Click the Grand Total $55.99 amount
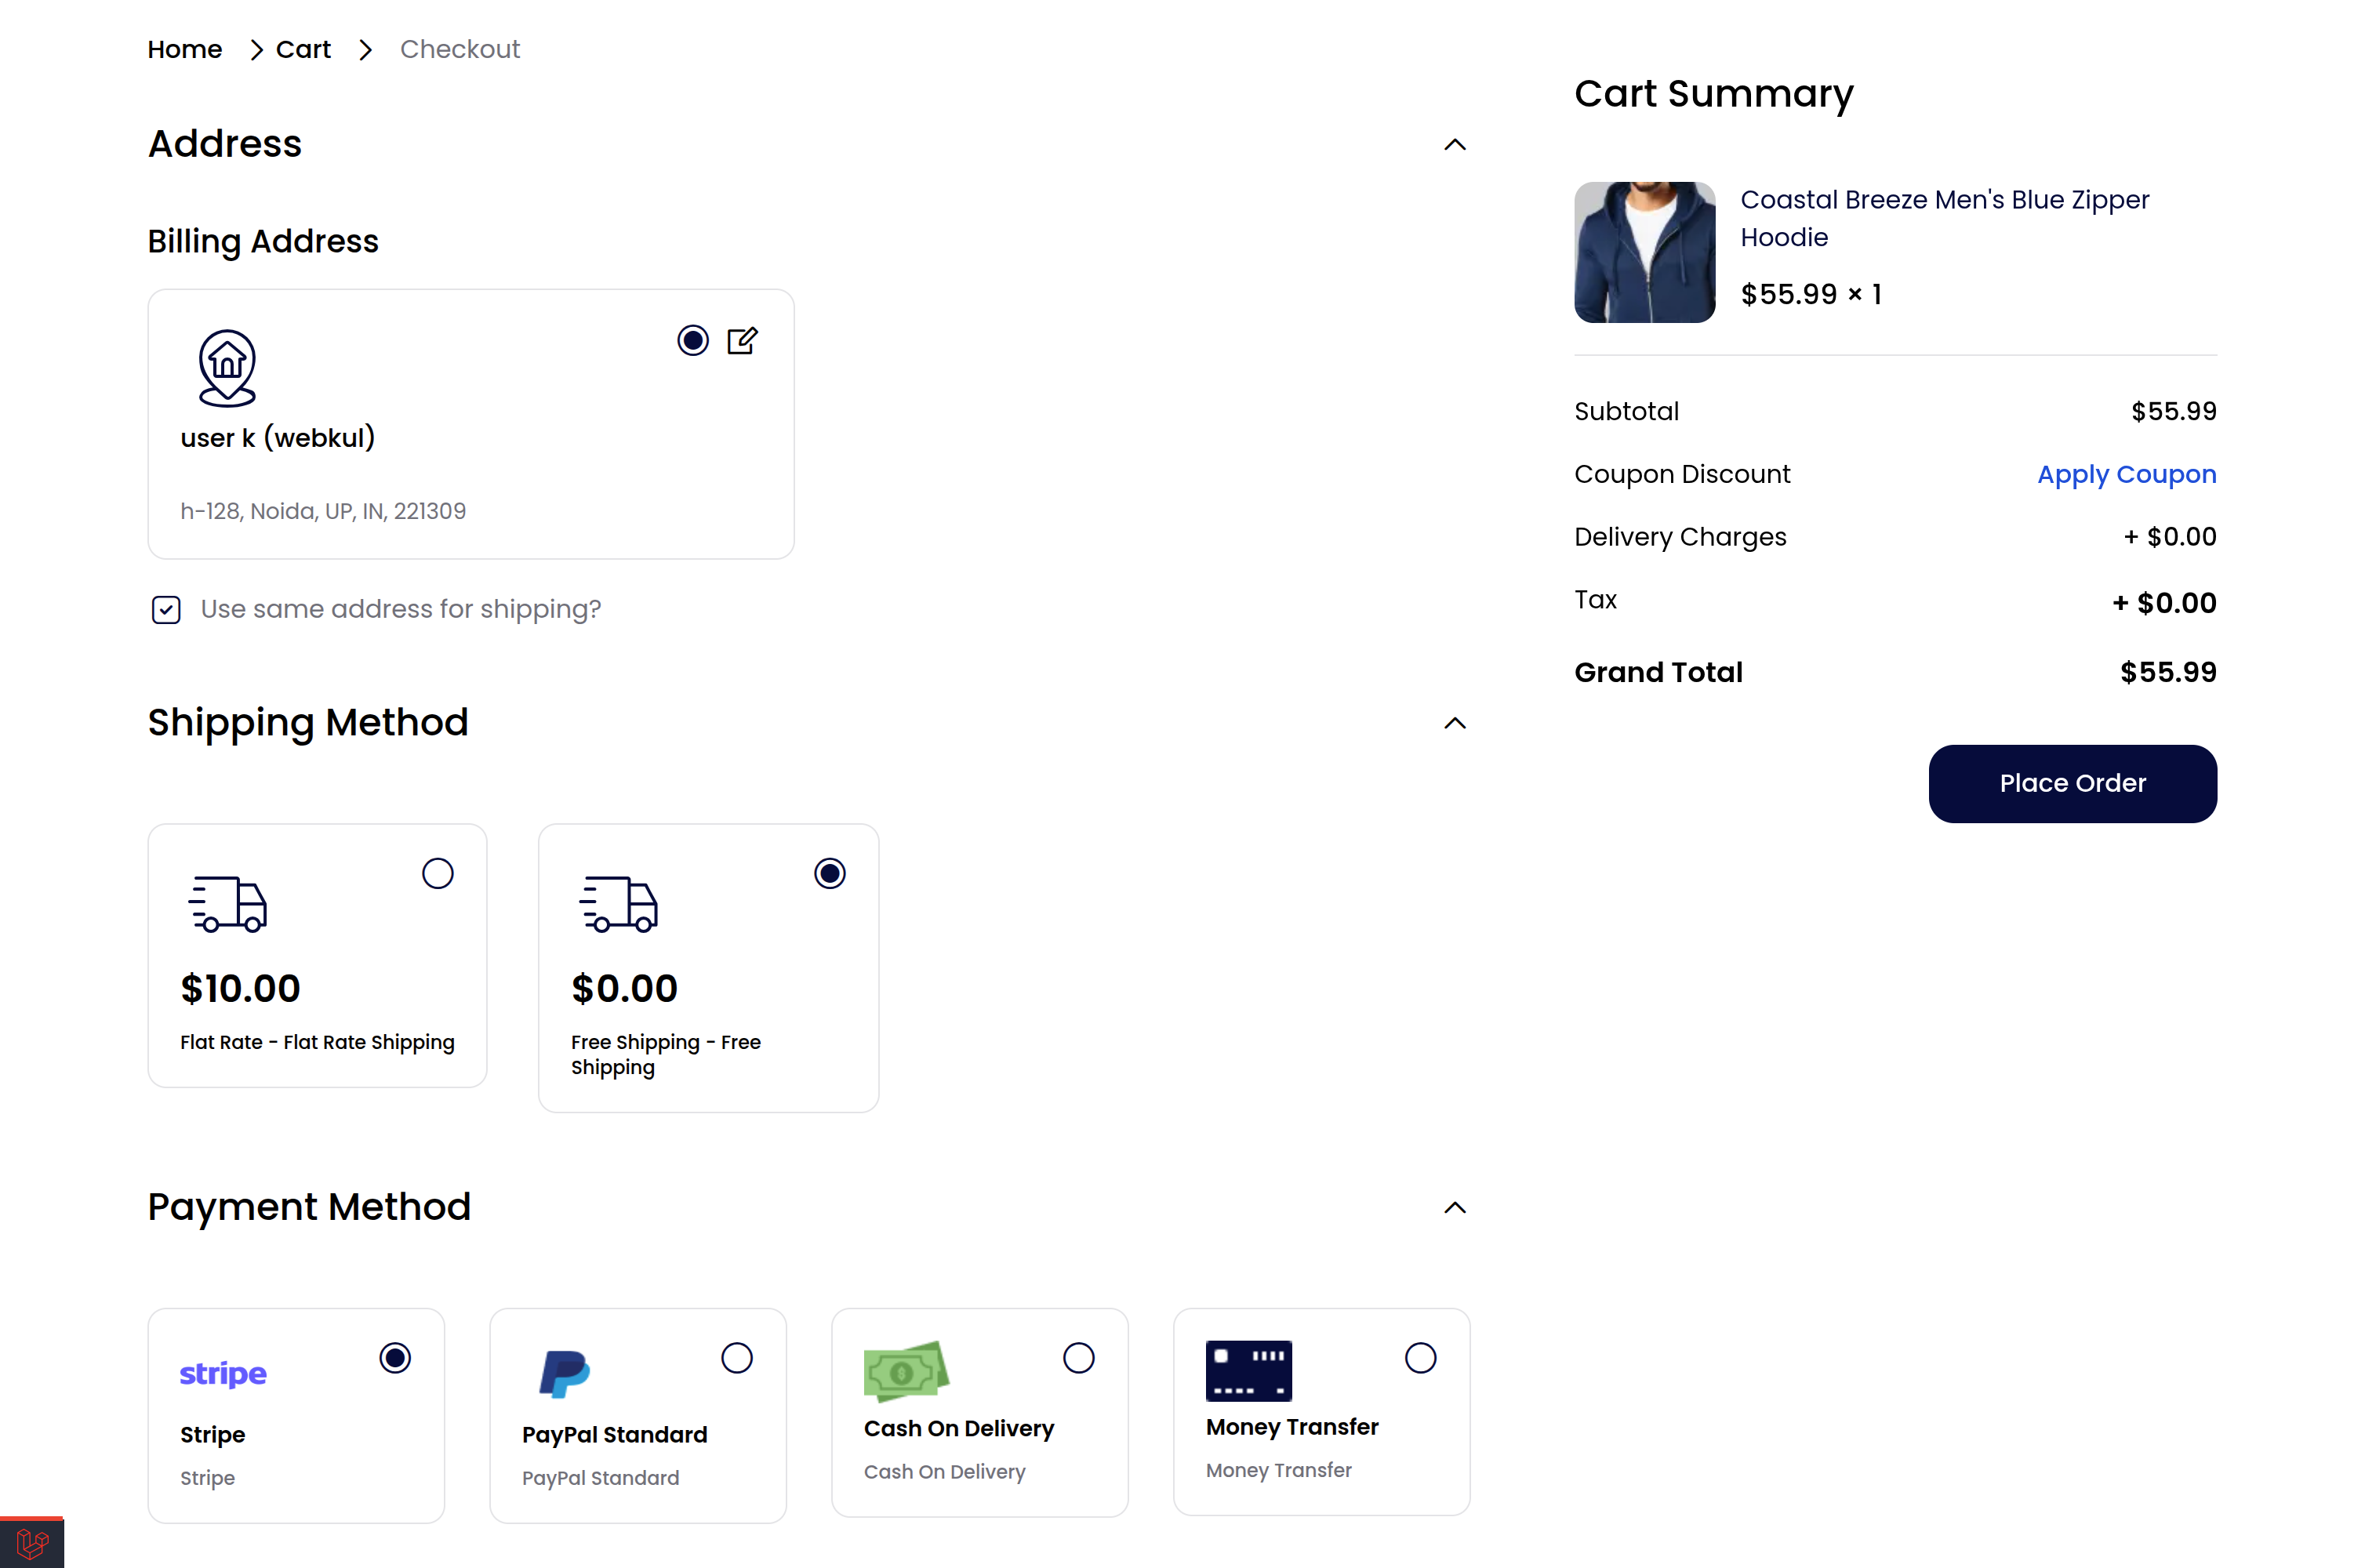Viewport: 2365px width, 1568px height. click(x=2169, y=672)
